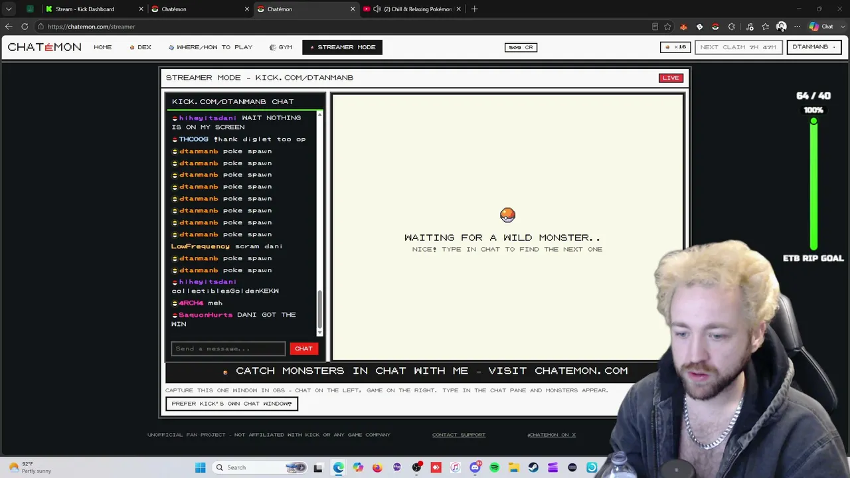Viewport: 850px width, 478px height.
Task: Open the tab search dropdown arrow
Action: click(9, 9)
